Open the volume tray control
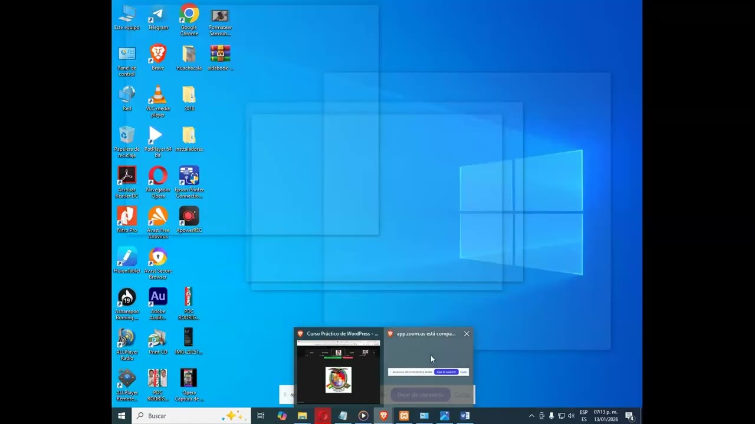This screenshot has width=755, height=424. 571,416
